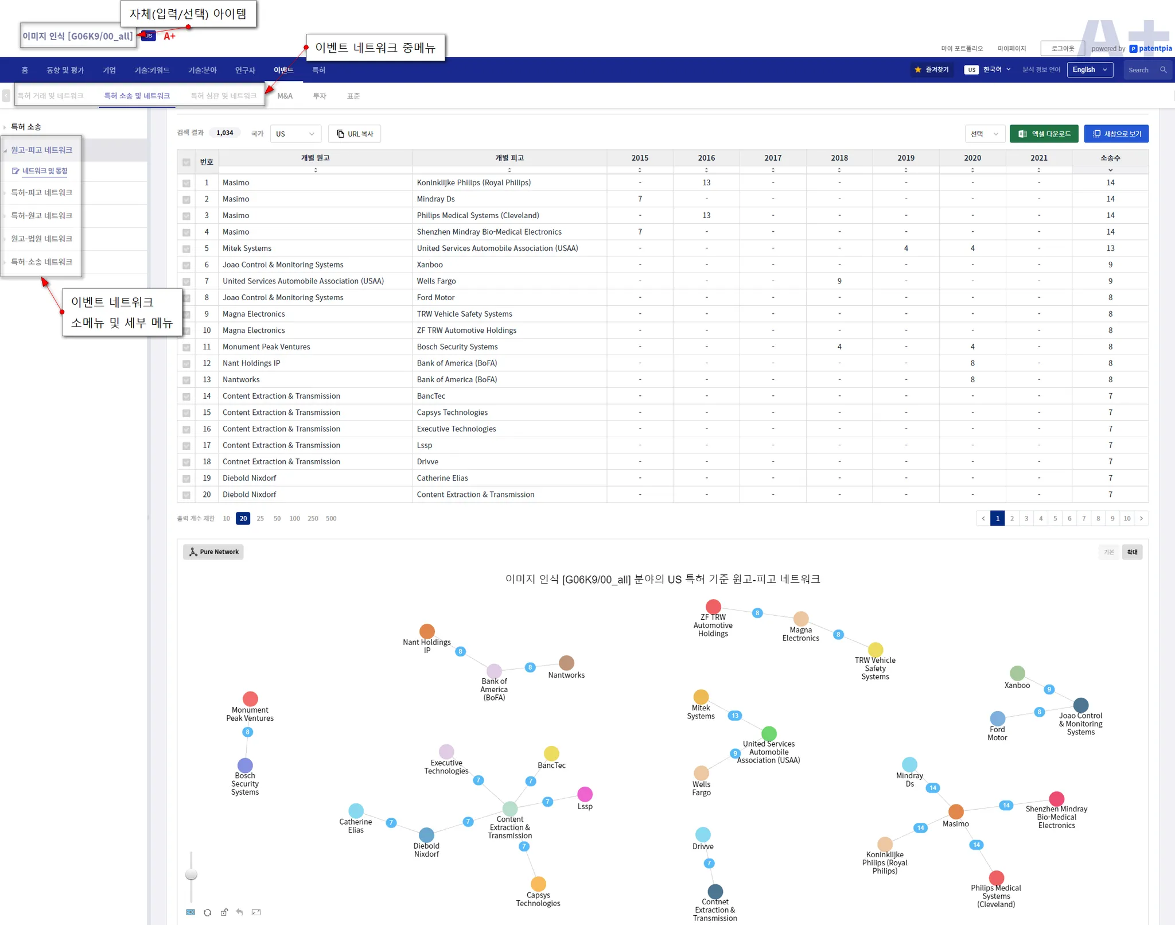This screenshot has width=1175, height=925.
Task: Click the 즐겨찾기 star favorites button
Action: pos(932,70)
